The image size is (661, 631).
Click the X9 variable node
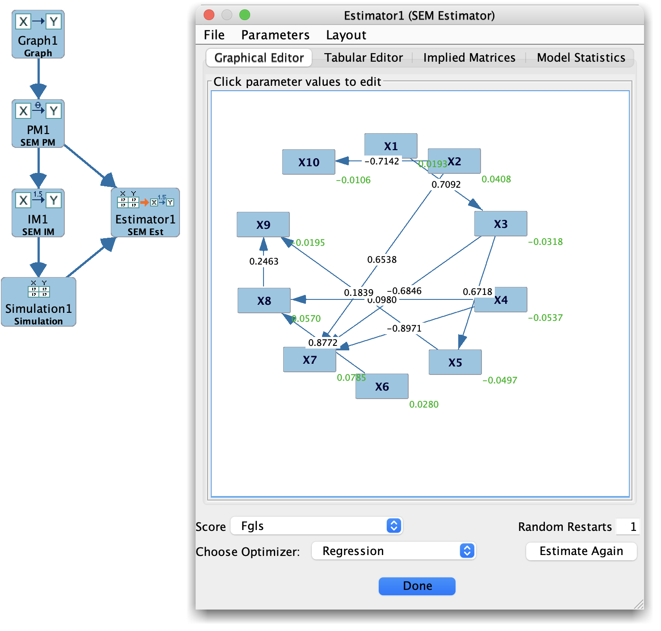click(x=263, y=224)
